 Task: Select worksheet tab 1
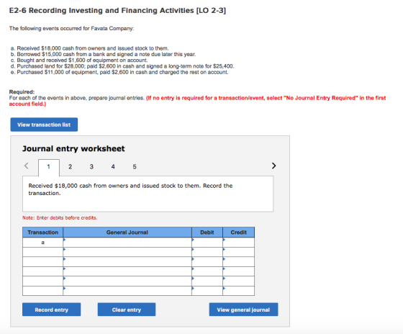(x=49, y=167)
